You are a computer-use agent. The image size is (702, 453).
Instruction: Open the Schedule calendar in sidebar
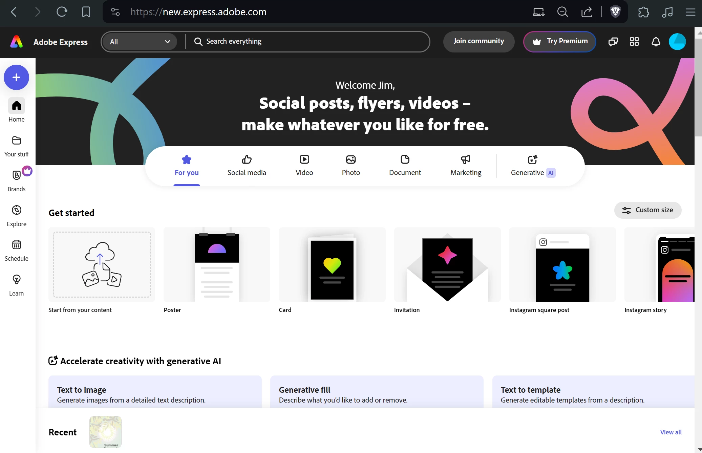[16, 250]
